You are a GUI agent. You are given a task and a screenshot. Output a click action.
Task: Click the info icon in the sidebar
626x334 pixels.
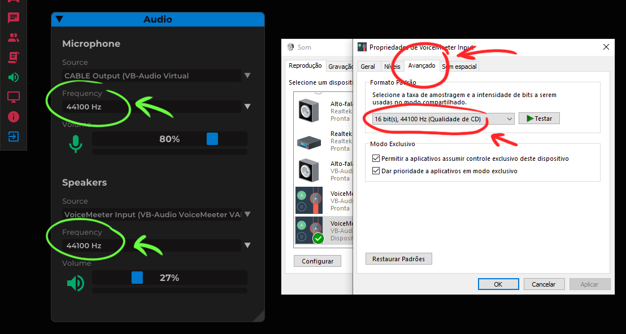click(x=14, y=116)
